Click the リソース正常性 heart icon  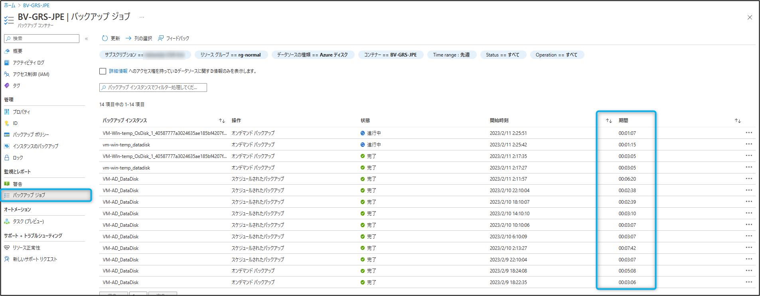(7, 247)
